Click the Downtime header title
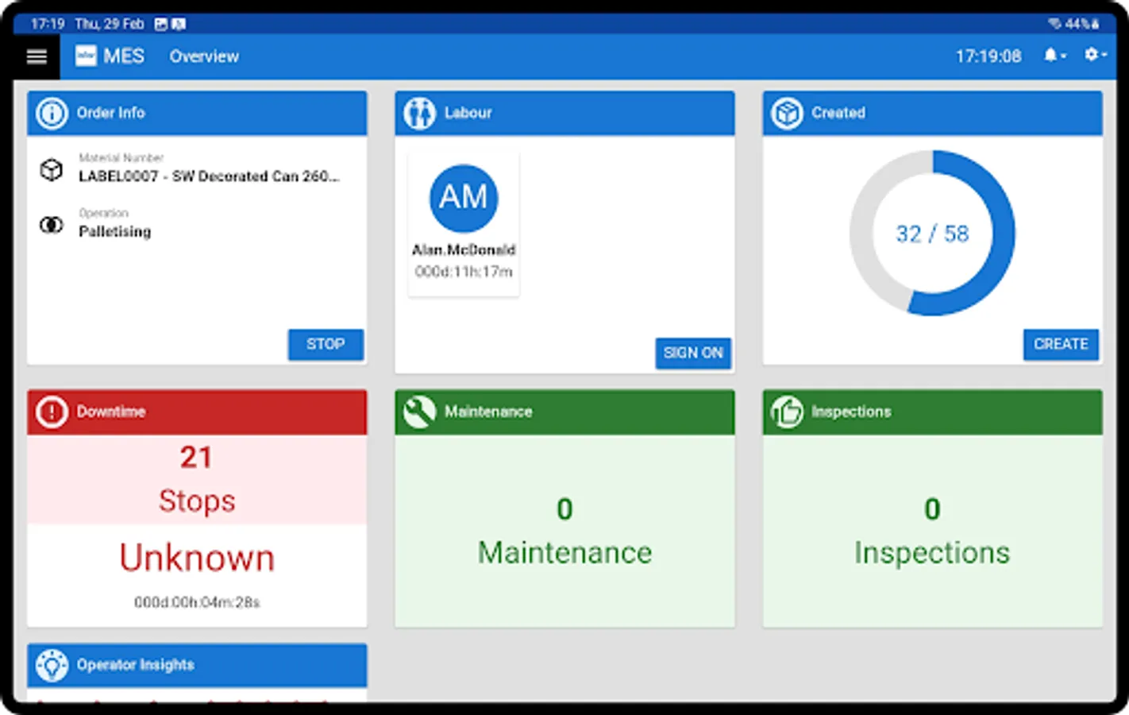This screenshot has height=715, width=1129. [111, 412]
